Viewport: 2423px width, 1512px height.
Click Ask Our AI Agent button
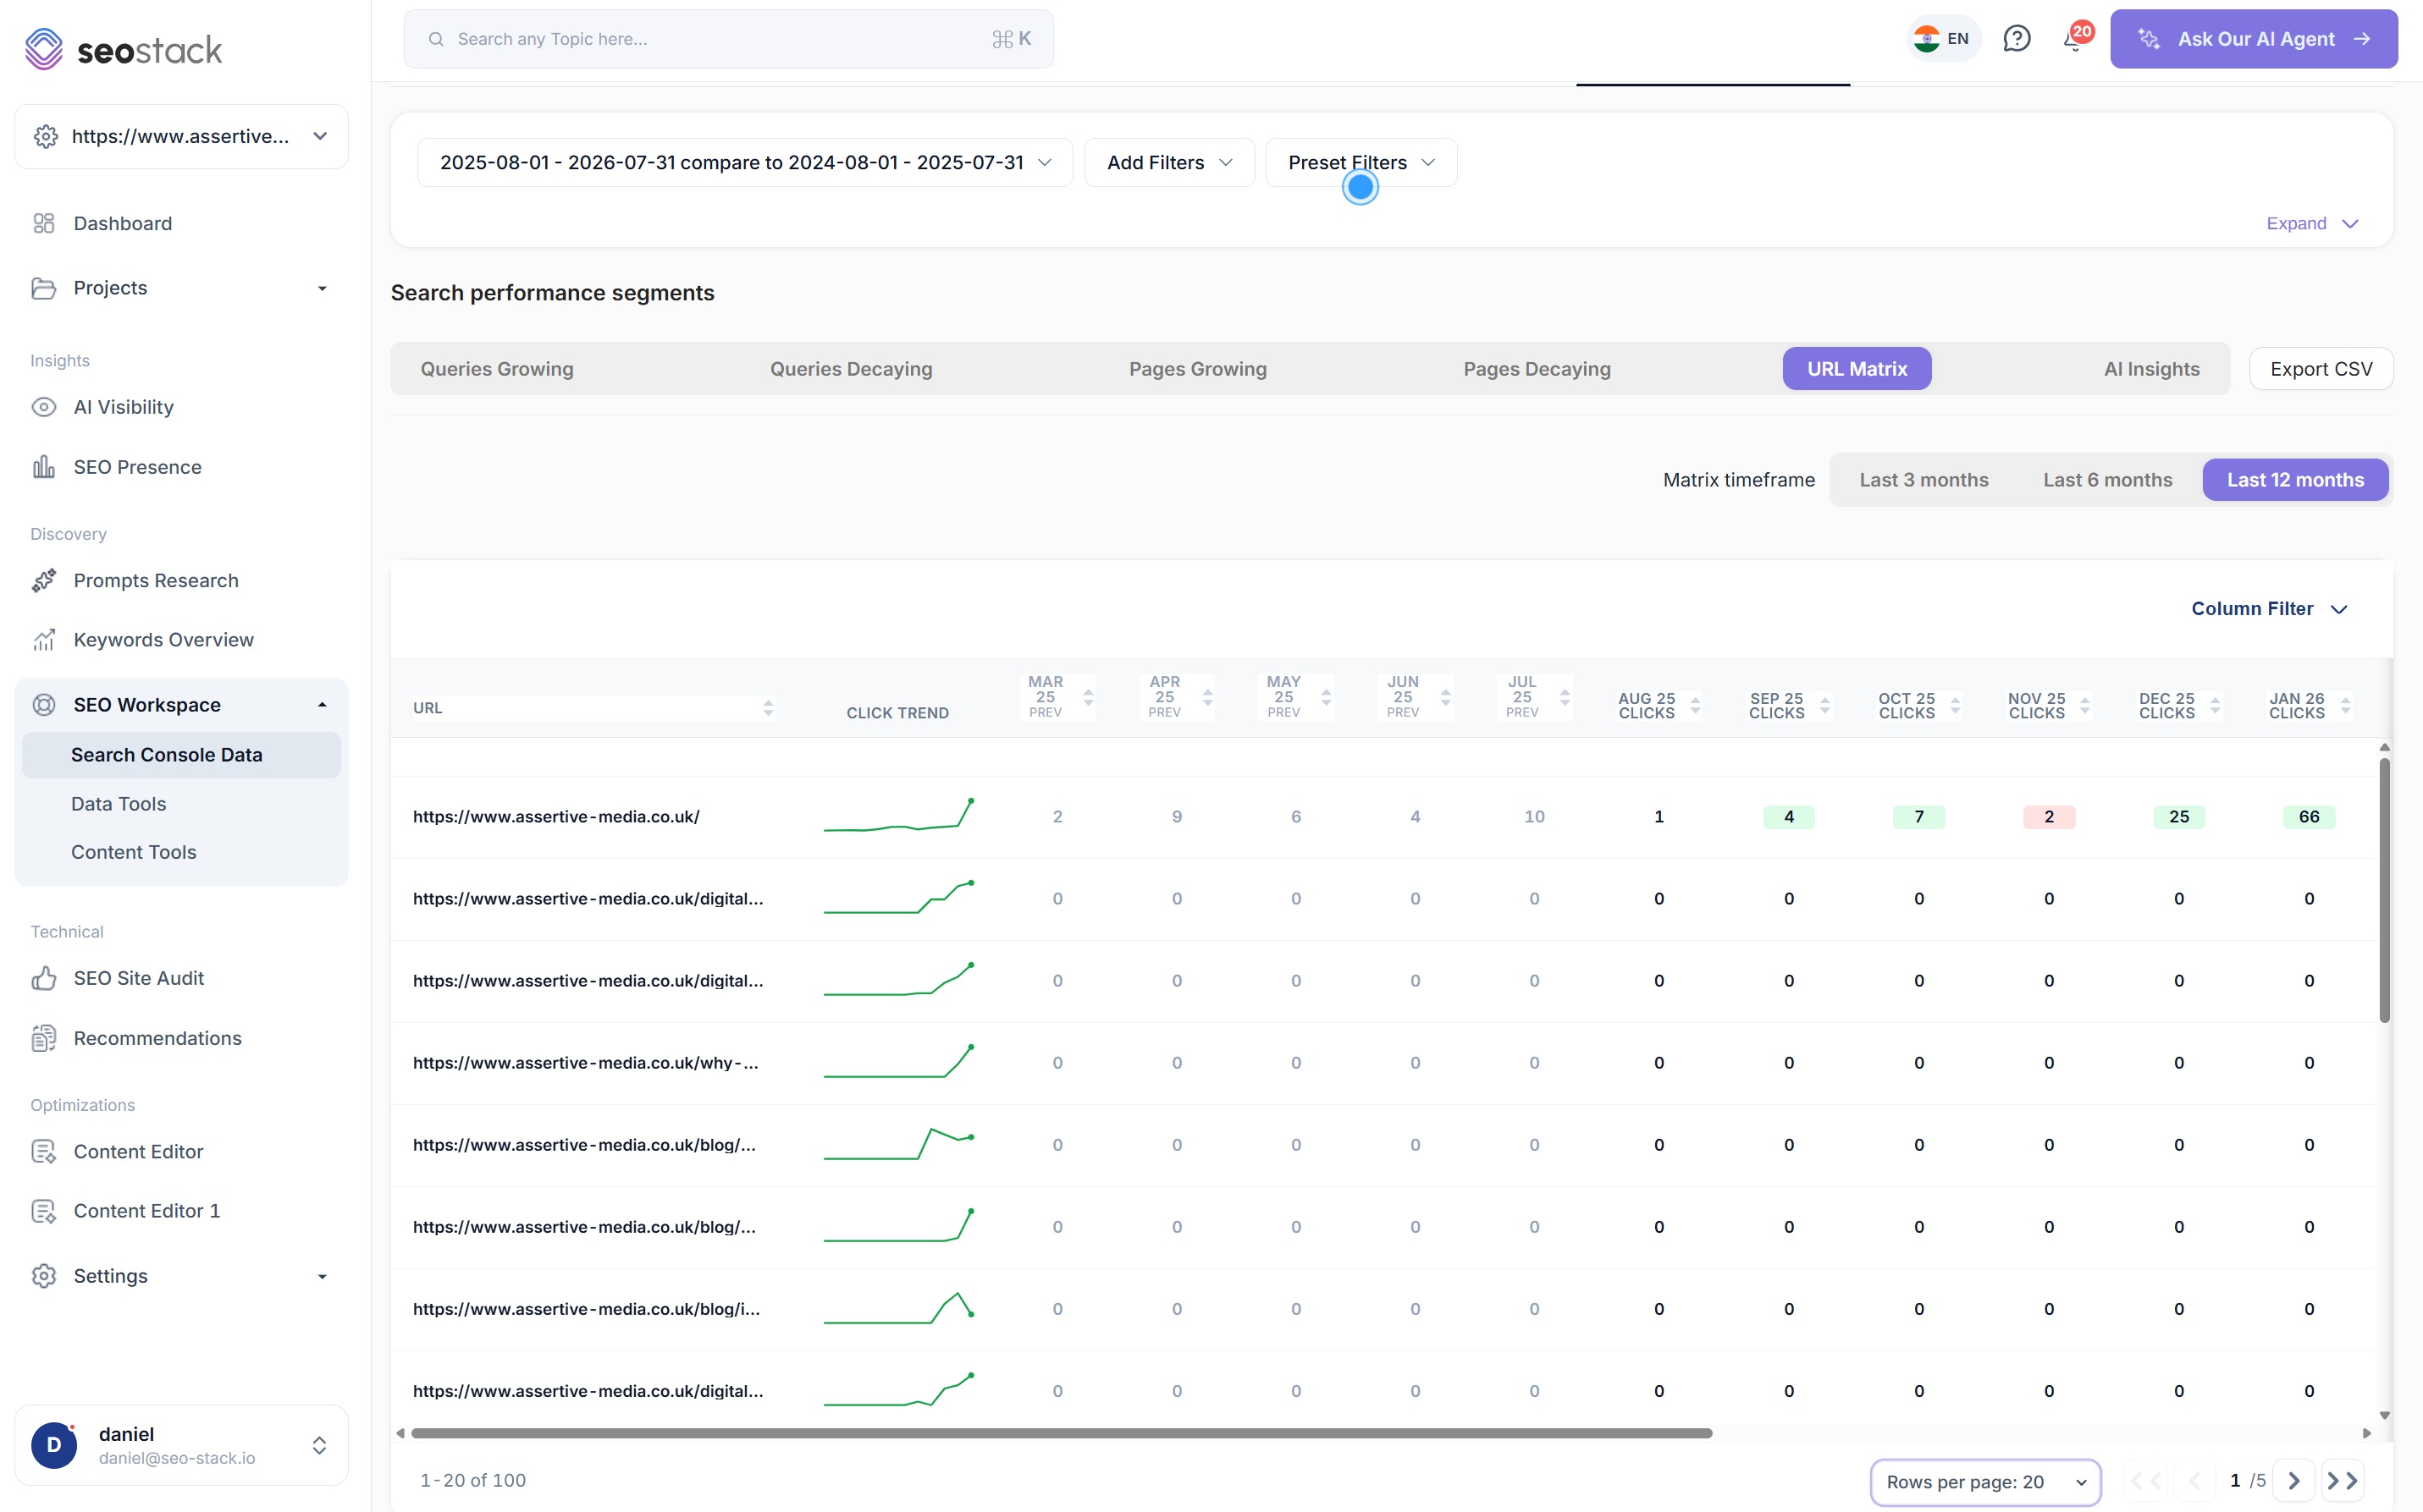point(2253,39)
